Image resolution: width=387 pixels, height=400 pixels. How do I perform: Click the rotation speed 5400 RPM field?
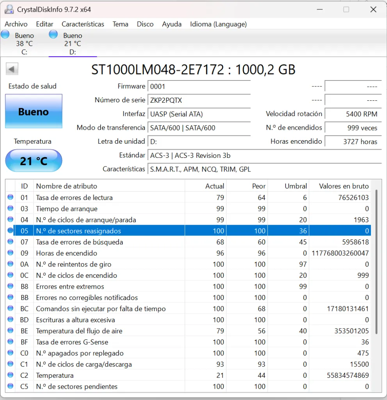click(x=353, y=114)
